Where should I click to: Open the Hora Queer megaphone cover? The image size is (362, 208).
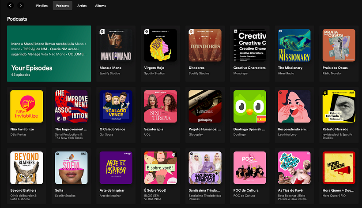(x=339, y=167)
